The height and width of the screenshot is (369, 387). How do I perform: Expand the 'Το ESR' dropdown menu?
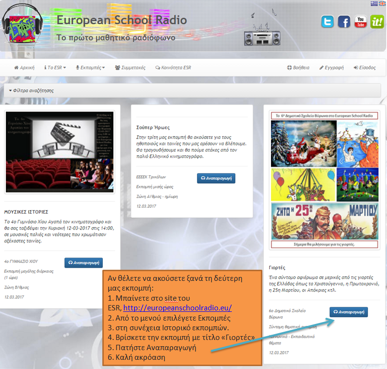(55, 68)
